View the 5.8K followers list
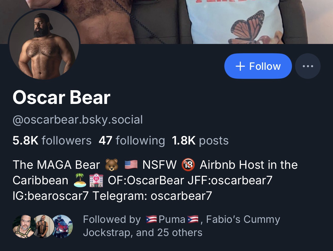The height and width of the screenshot is (251, 333). (x=52, y=141)
